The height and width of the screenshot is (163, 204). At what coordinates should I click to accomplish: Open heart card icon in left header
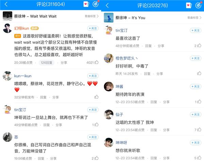(x=86, y=4)
